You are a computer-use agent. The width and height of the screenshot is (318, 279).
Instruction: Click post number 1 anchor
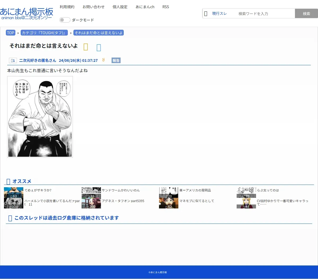[x=13, y=60]
